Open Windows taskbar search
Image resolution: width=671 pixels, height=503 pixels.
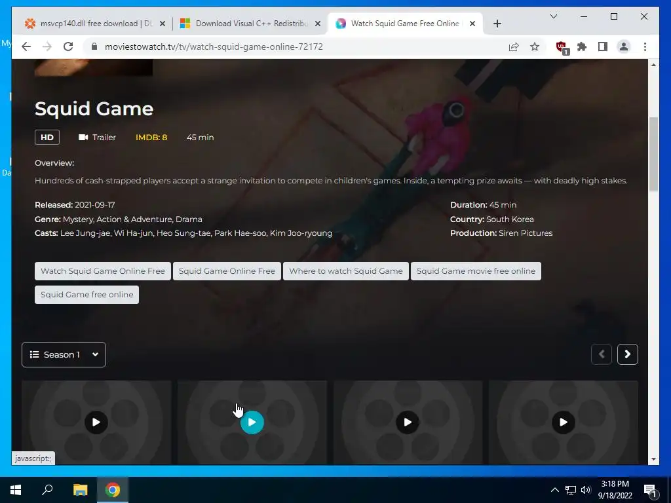[x=47, y=490]
